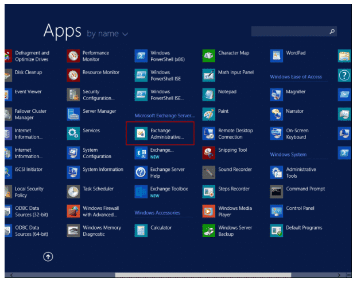Click the Apps search input field

(x=289, y=31)
